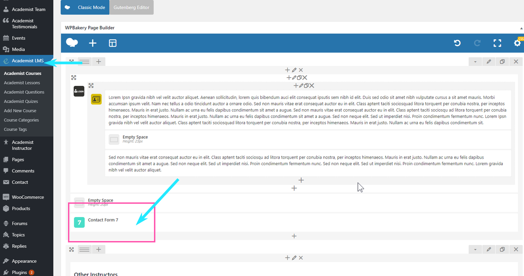Delete the row above Other Instructors
Viewport: 524px width, 276px height.
coord(516,249)
